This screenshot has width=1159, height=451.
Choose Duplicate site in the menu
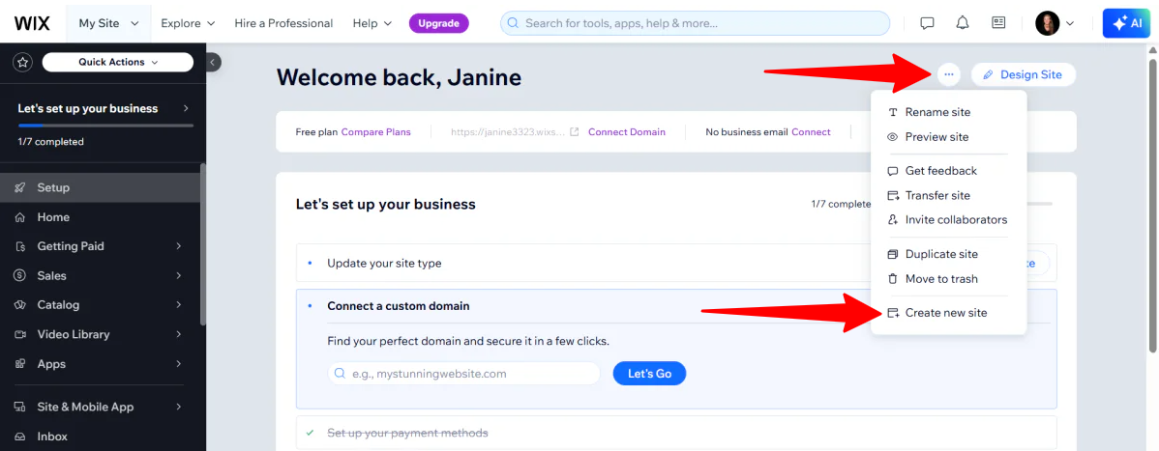pos(940,254)
